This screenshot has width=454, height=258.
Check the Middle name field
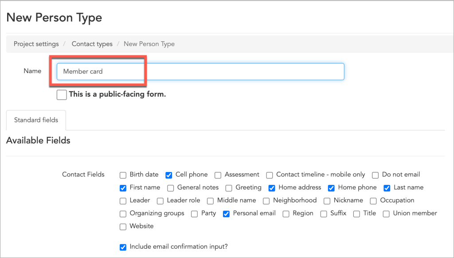(210, 201)
